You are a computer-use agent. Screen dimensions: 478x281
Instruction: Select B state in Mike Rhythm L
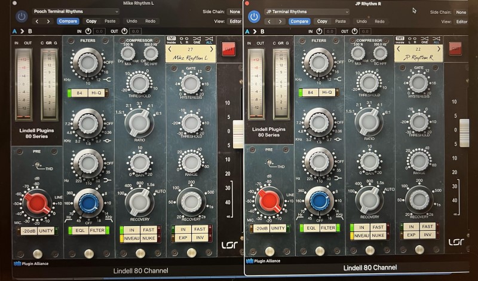coord(30,31)
